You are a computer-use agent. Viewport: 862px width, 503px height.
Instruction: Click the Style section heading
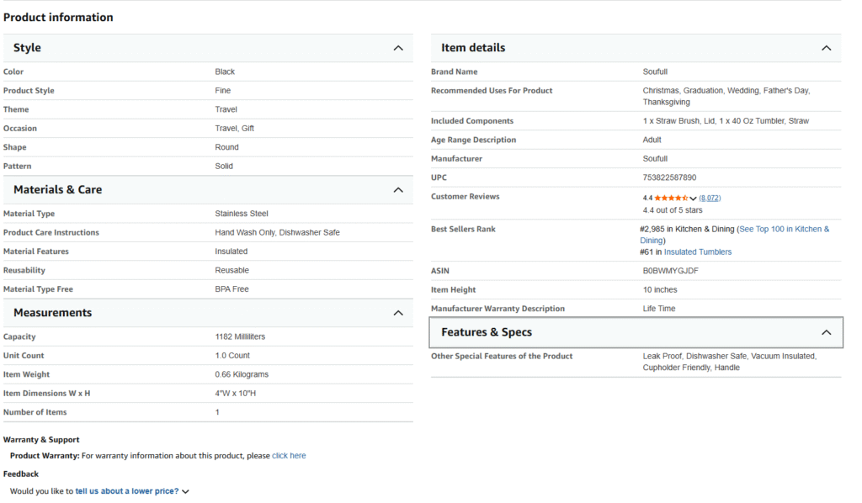click(x=27, y=48)
